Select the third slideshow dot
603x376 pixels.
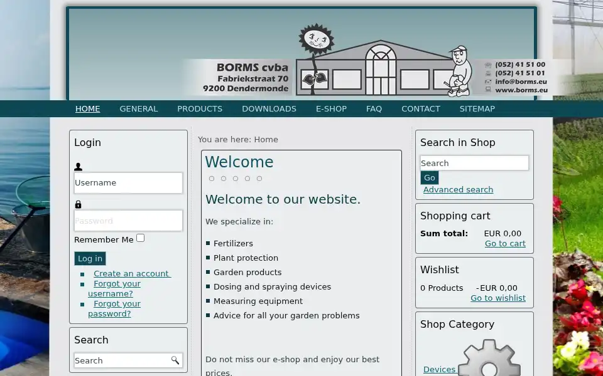(x=236, y=179)
